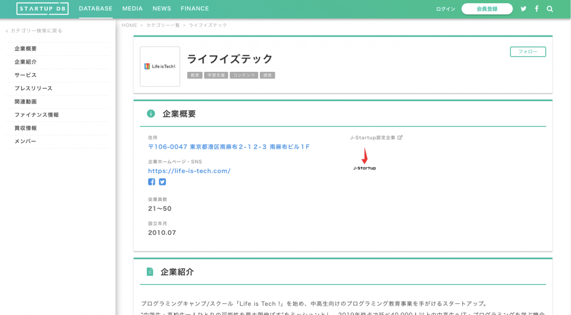Switch to the MEDIA tab
This screenshot has height=315, width=571.
point(133,9)
